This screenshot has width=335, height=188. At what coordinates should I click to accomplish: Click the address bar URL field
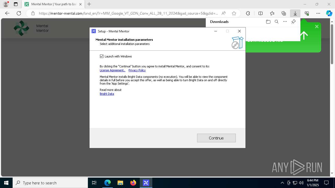click(x=128, y=13)
